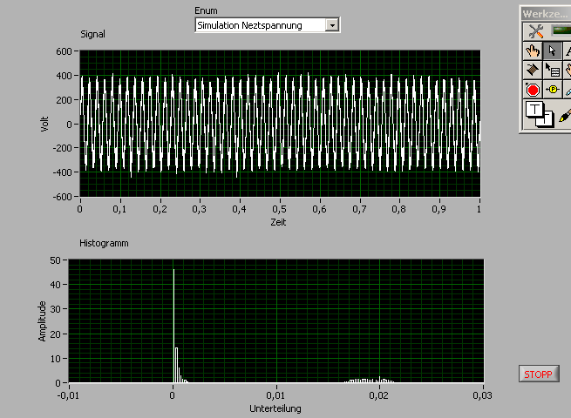This screenshot has height=418, width=571.
Task: Select the Positioning arrow tool
Action: tap(552, 51)
